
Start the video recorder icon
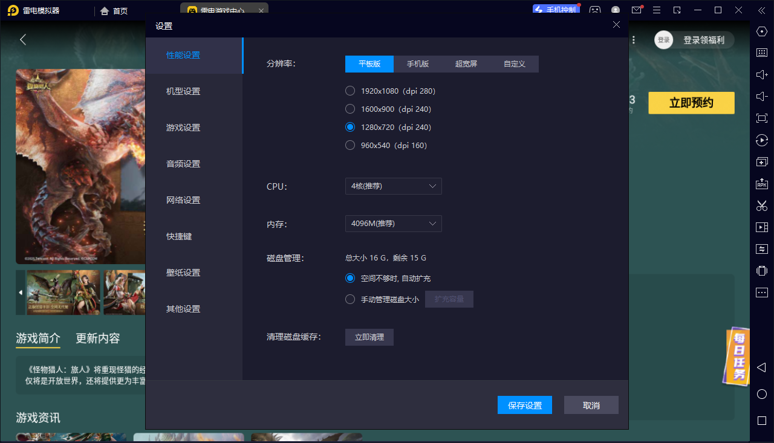pyautogui.click(x=762, y=227)
